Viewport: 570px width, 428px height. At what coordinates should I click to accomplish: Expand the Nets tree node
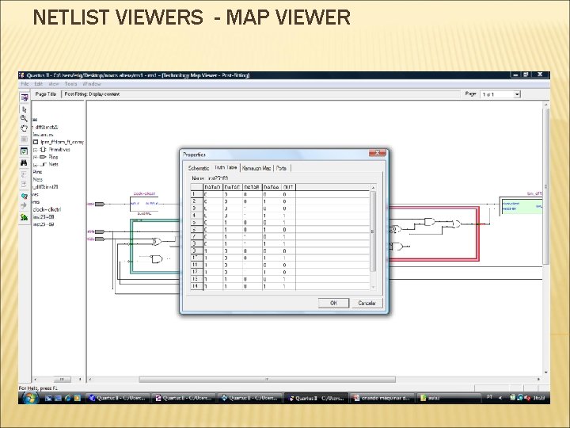[x=36, y=165]
